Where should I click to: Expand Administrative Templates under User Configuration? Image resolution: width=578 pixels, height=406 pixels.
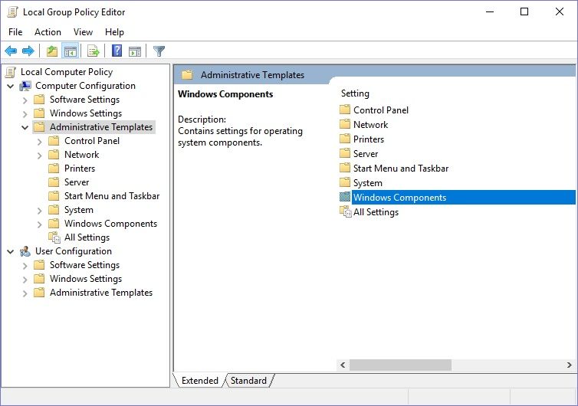(25, 293)
